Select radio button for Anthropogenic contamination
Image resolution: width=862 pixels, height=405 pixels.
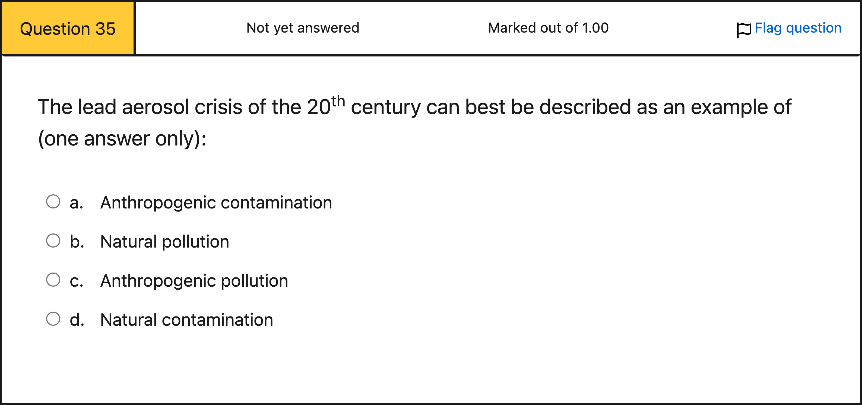click(53, 201)
